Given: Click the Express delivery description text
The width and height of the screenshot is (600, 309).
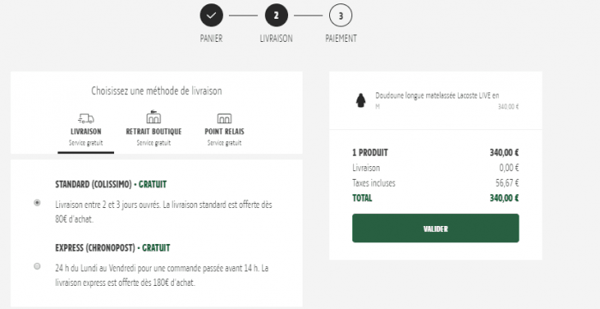Looking at the screenshot, I should 161,276.
